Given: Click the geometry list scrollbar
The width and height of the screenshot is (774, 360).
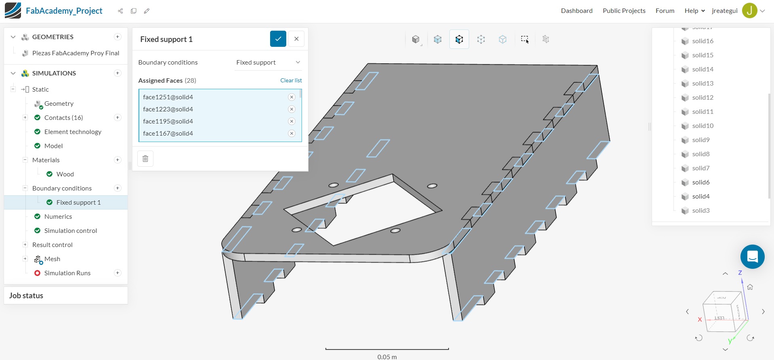Looking at the screenshot, I should click(769, 145).
